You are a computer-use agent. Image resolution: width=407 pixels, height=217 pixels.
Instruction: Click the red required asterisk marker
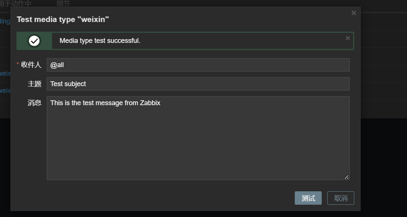click(18, 64)
